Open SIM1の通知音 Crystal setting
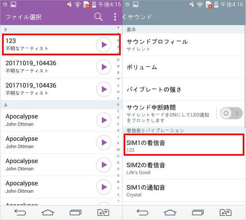This screenshot has width=246, height=220. click(183, 191)
